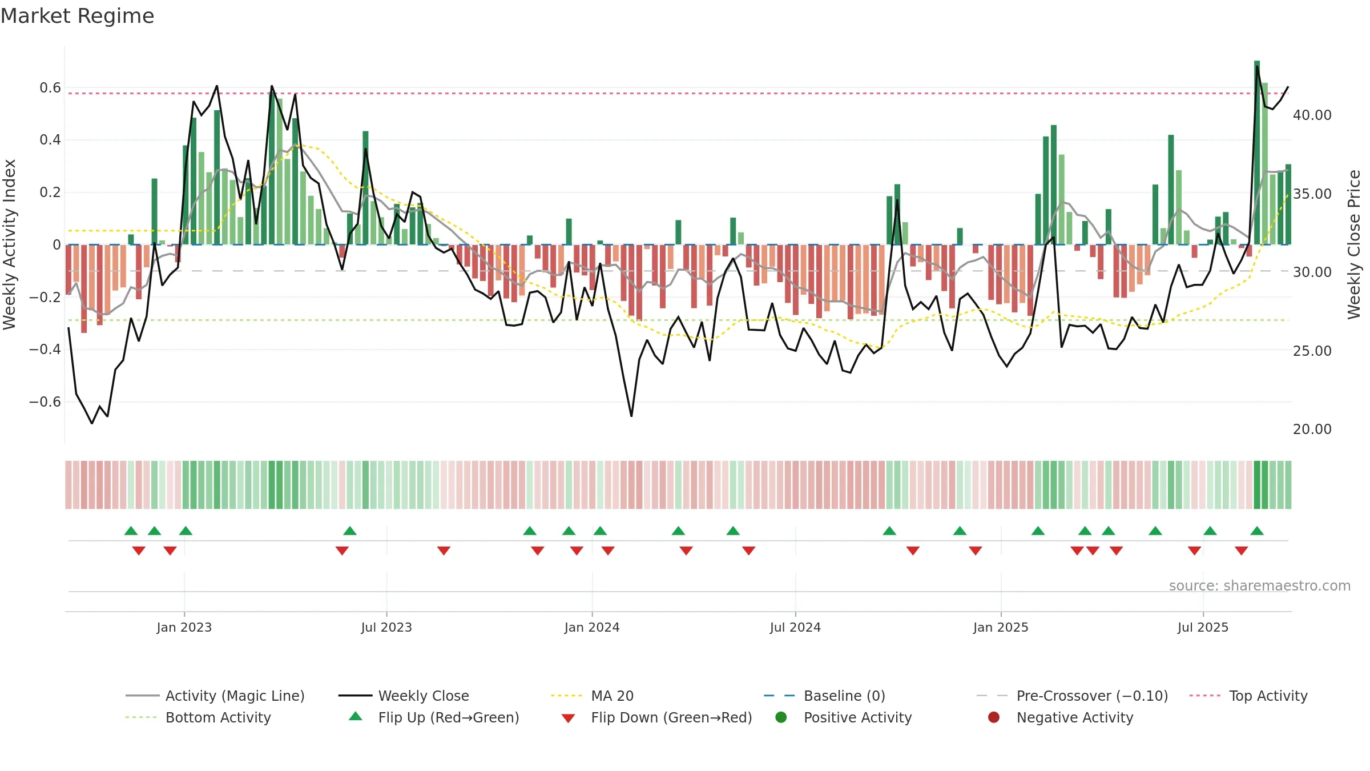Viewport: 1370px width, 771px height.
Task: Click the Jul 2024 x-axis label
Action: [x=795, y=627]
